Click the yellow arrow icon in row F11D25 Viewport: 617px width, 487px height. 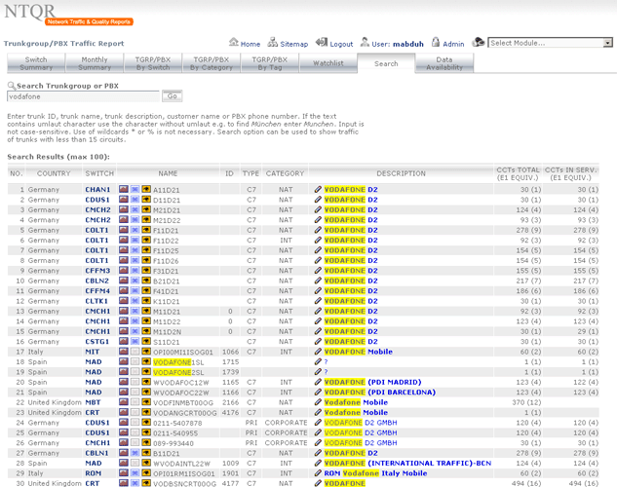coord(145,250)
